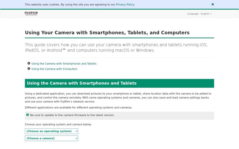Open the Language - English dropdown
The height and width of the screenshot is (149, 239).
tap(199, 14)
